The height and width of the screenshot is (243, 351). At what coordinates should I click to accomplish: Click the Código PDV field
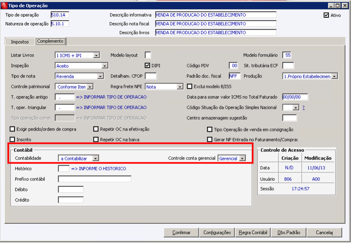coord(233,66)
